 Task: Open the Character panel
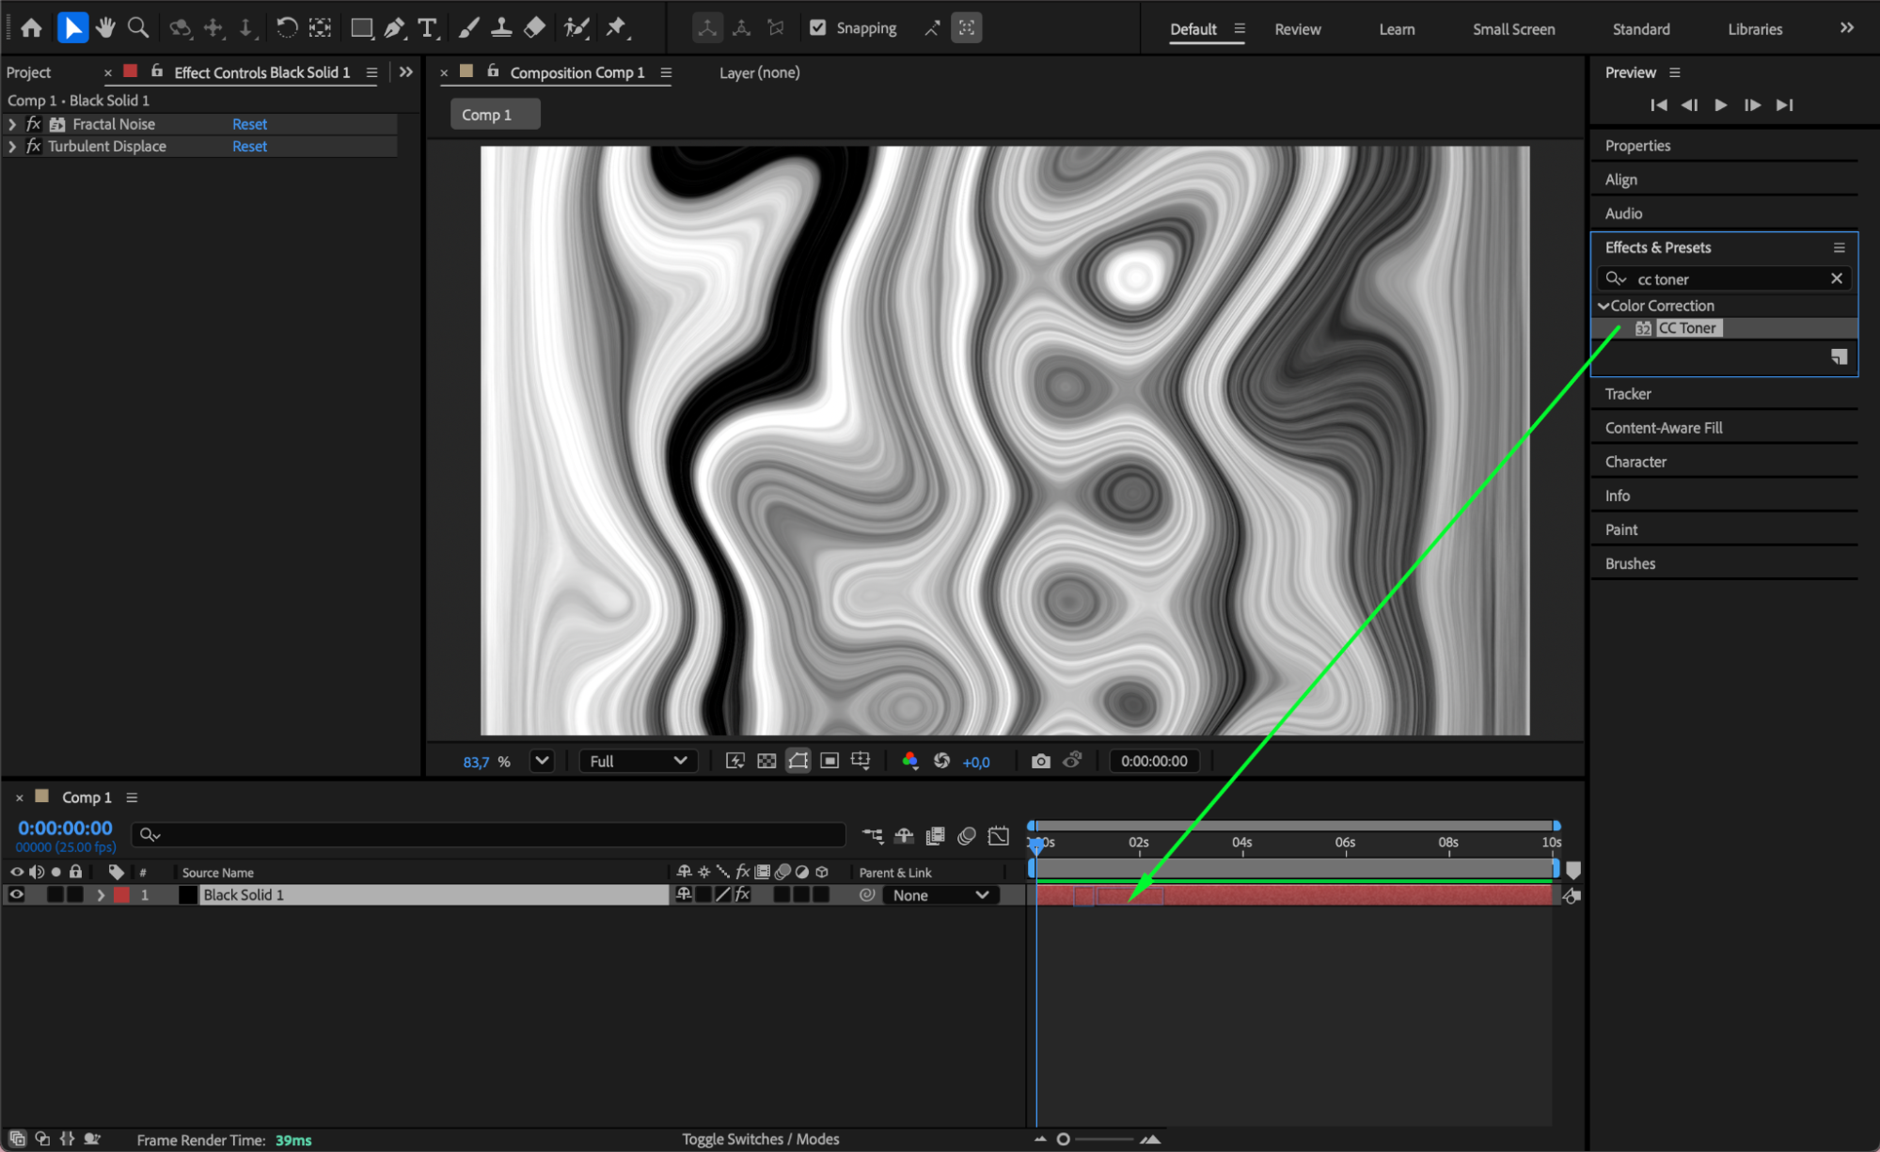click(1635, 462)
